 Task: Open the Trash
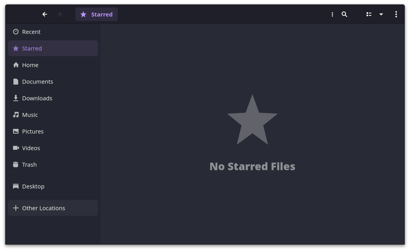click(x=29, y=164)
